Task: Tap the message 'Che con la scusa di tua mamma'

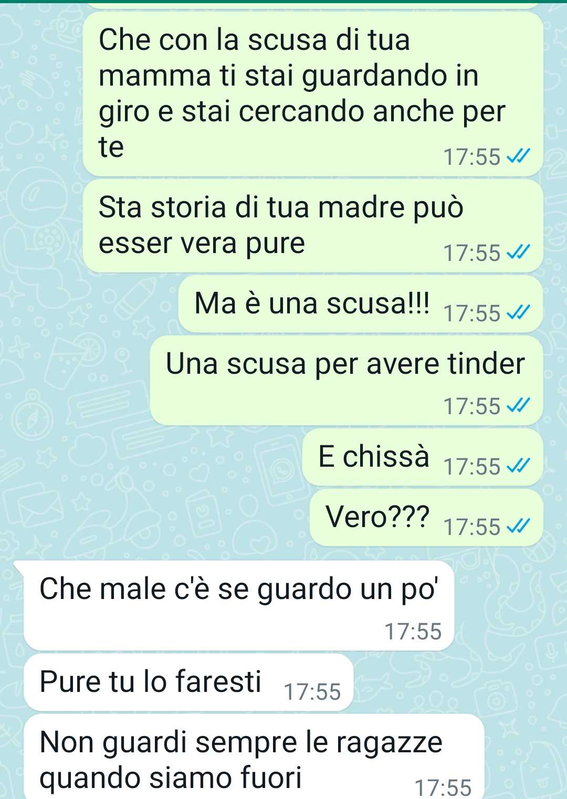Action: click(313, 94)
